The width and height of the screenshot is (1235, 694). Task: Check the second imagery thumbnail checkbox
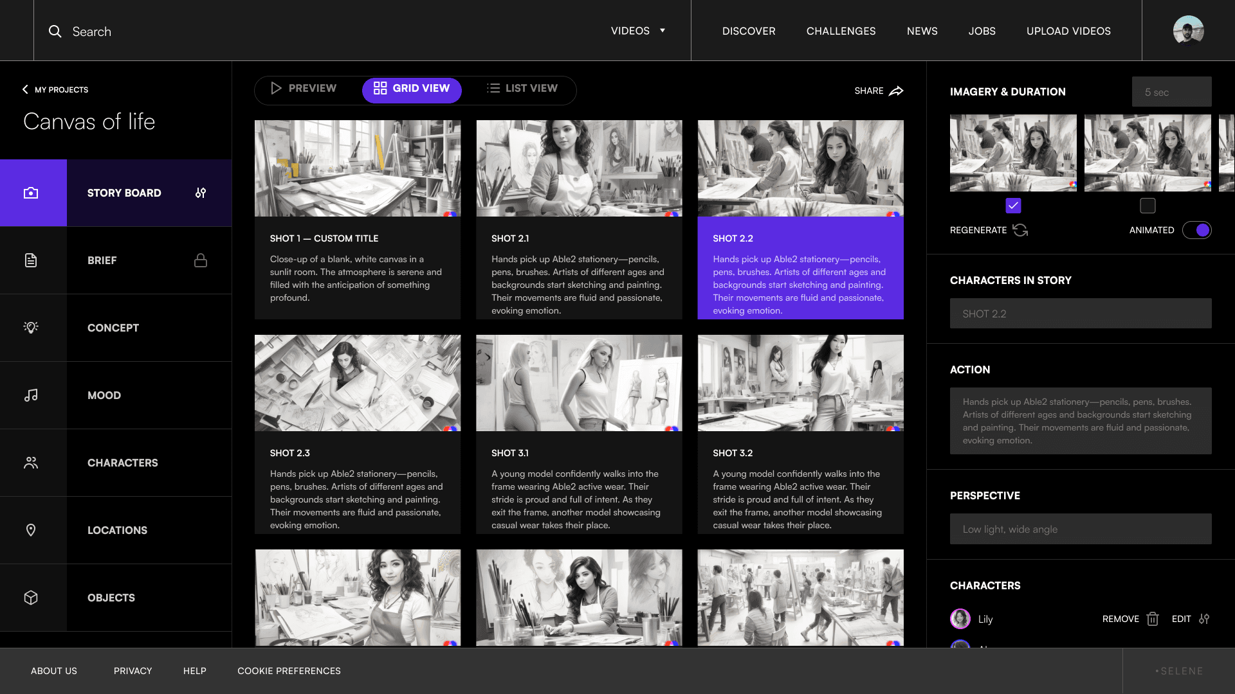coord(1148,206)
